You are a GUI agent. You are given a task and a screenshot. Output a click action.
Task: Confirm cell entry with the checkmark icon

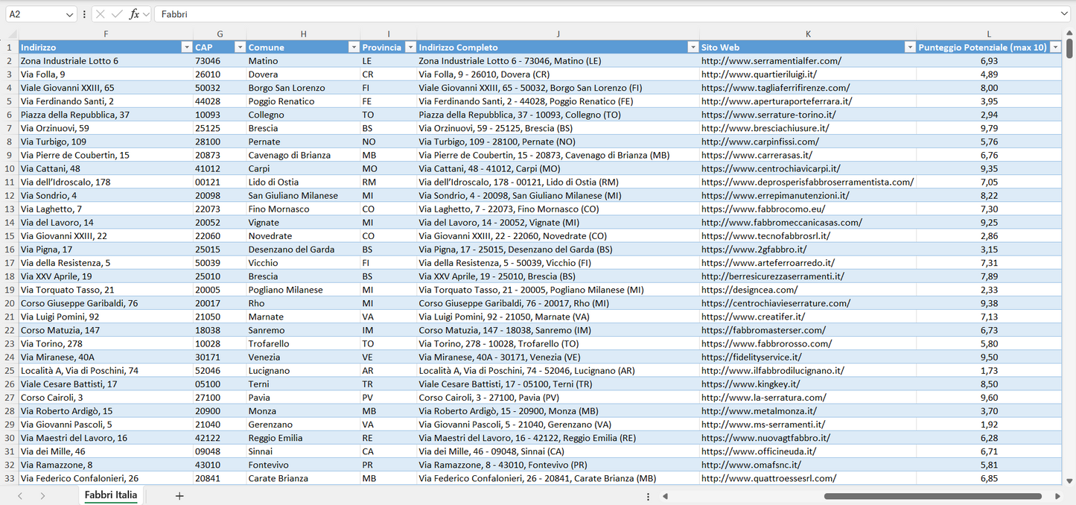[x=115, y=13]
